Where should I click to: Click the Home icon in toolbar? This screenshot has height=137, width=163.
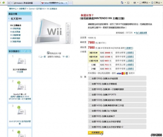click(x=122, y=3)
